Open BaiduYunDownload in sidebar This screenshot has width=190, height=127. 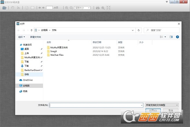[x=30, y=70]
